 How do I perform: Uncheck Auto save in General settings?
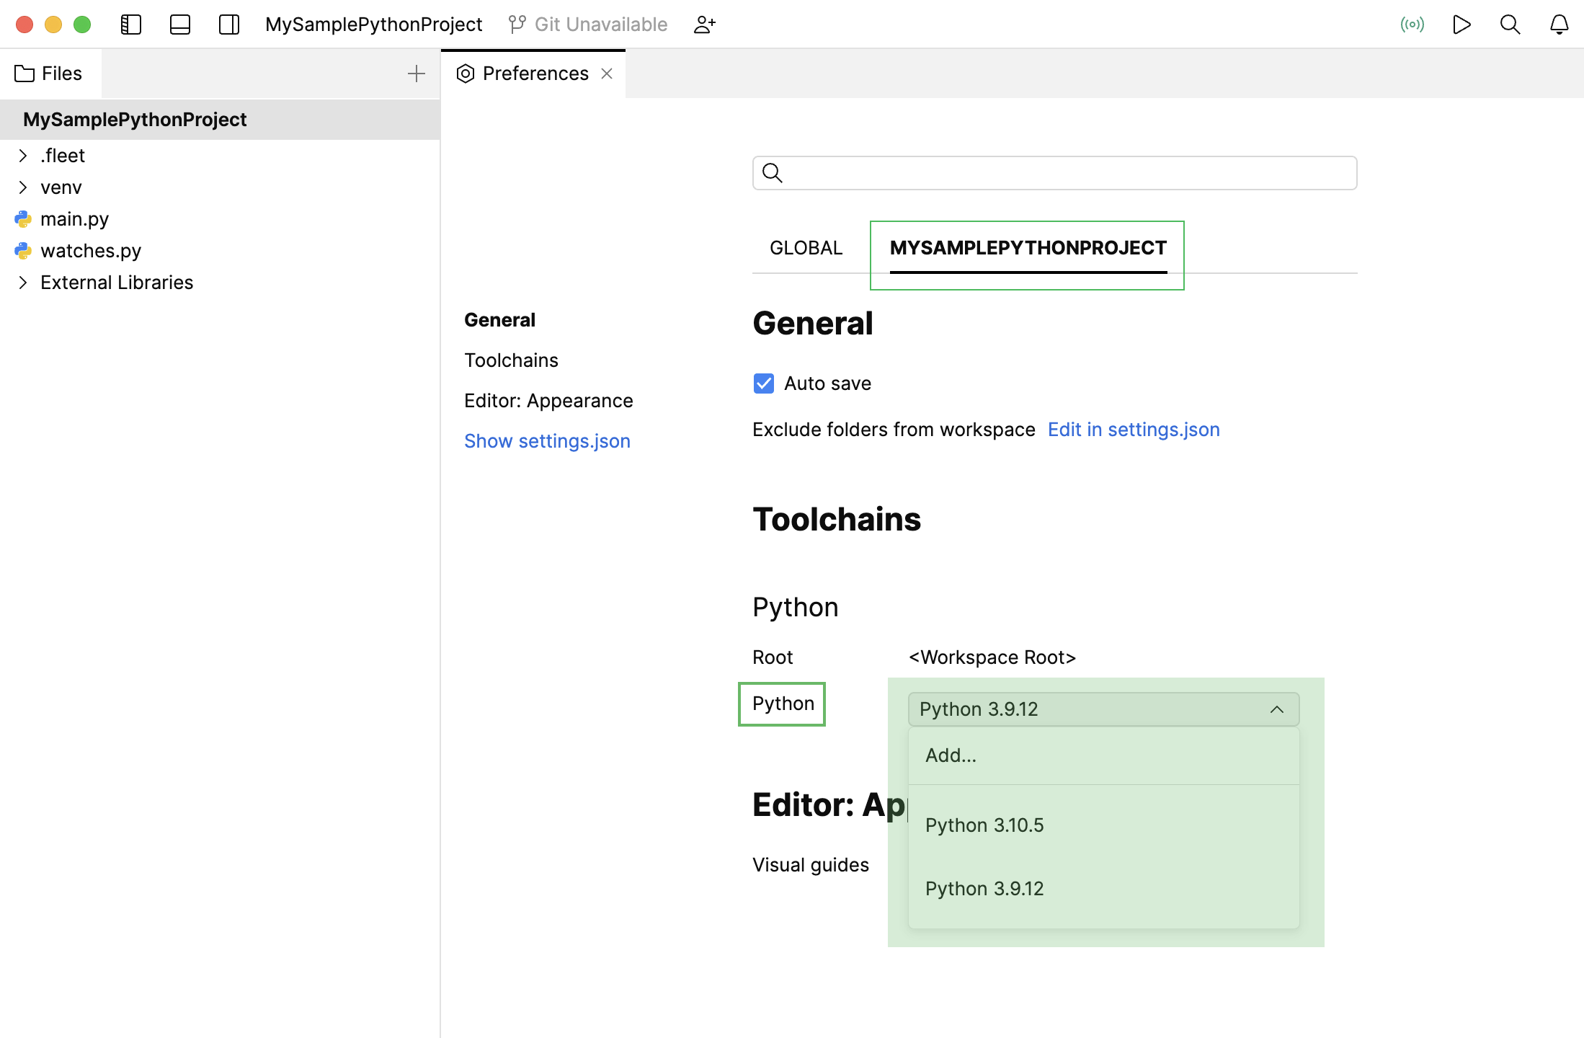pyautogui.click(x=763, y=383)
